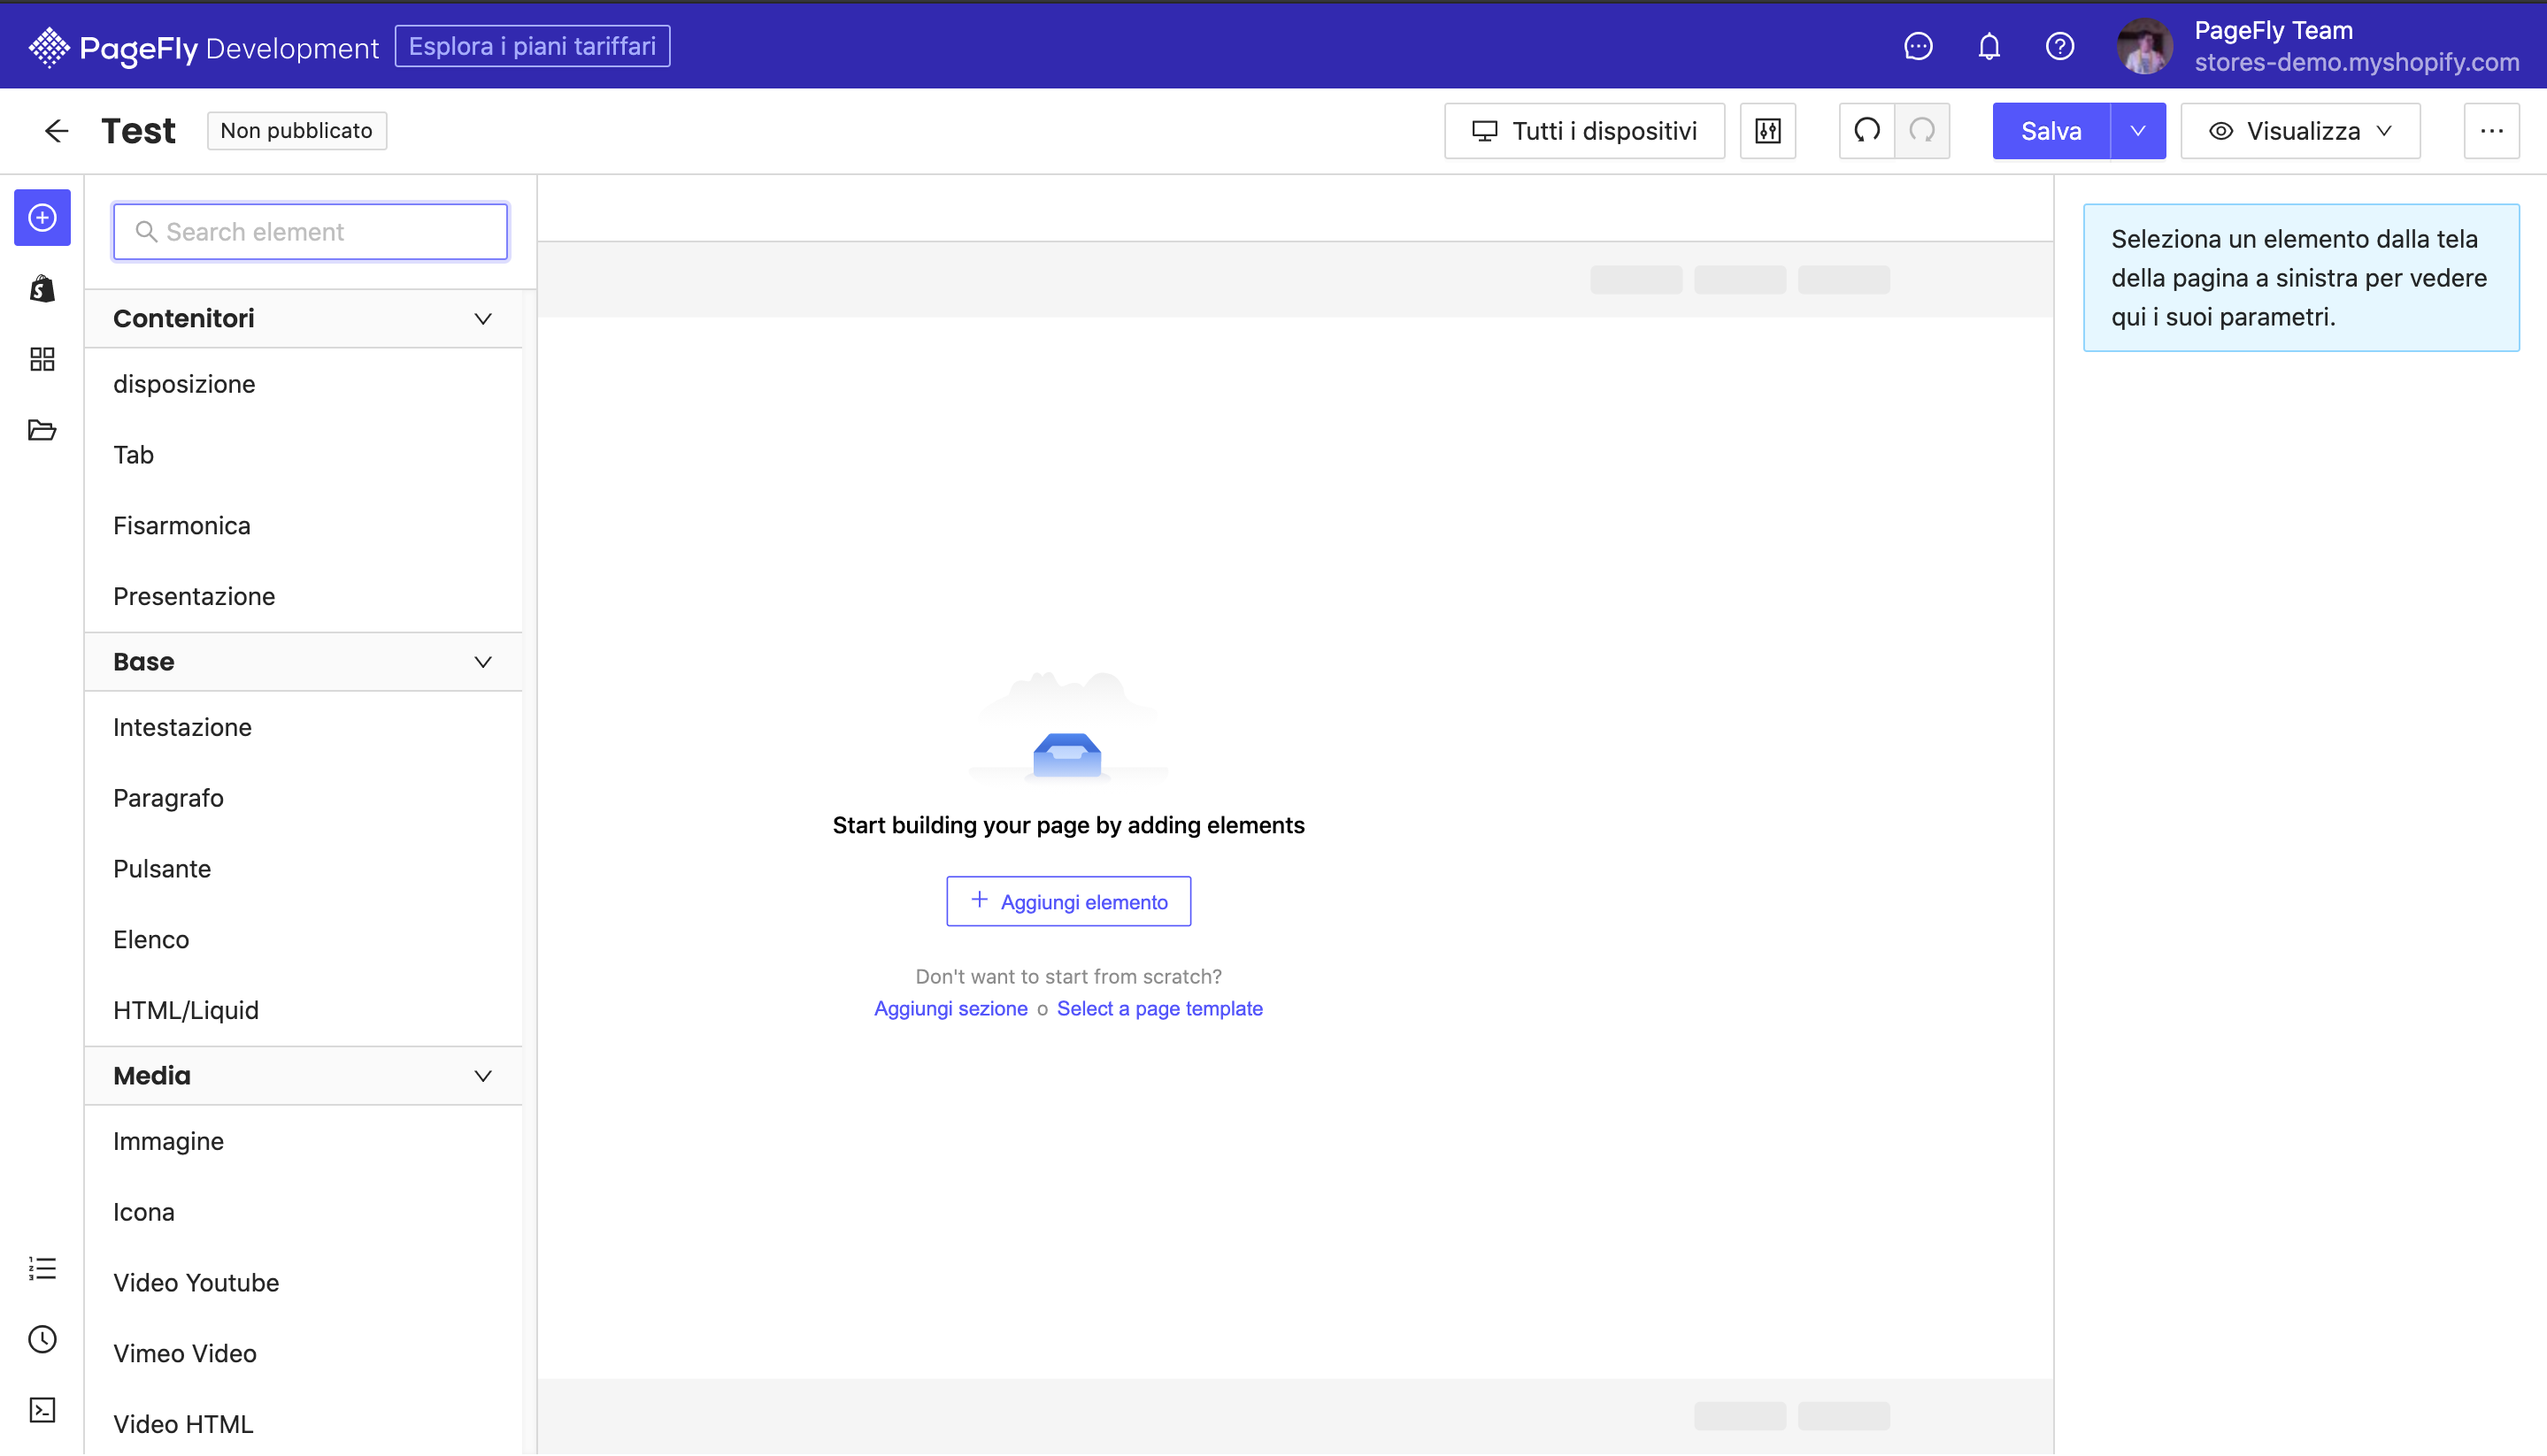
Task: Select the Intestazione element
Action: point(304,727)
